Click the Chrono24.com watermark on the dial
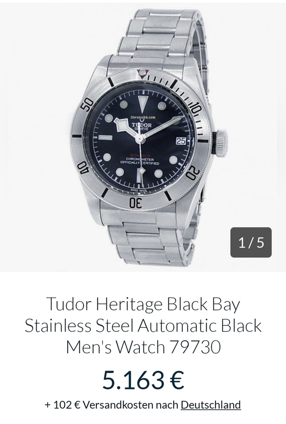This screenshot has height=424, width=286. tap(143, 118)
